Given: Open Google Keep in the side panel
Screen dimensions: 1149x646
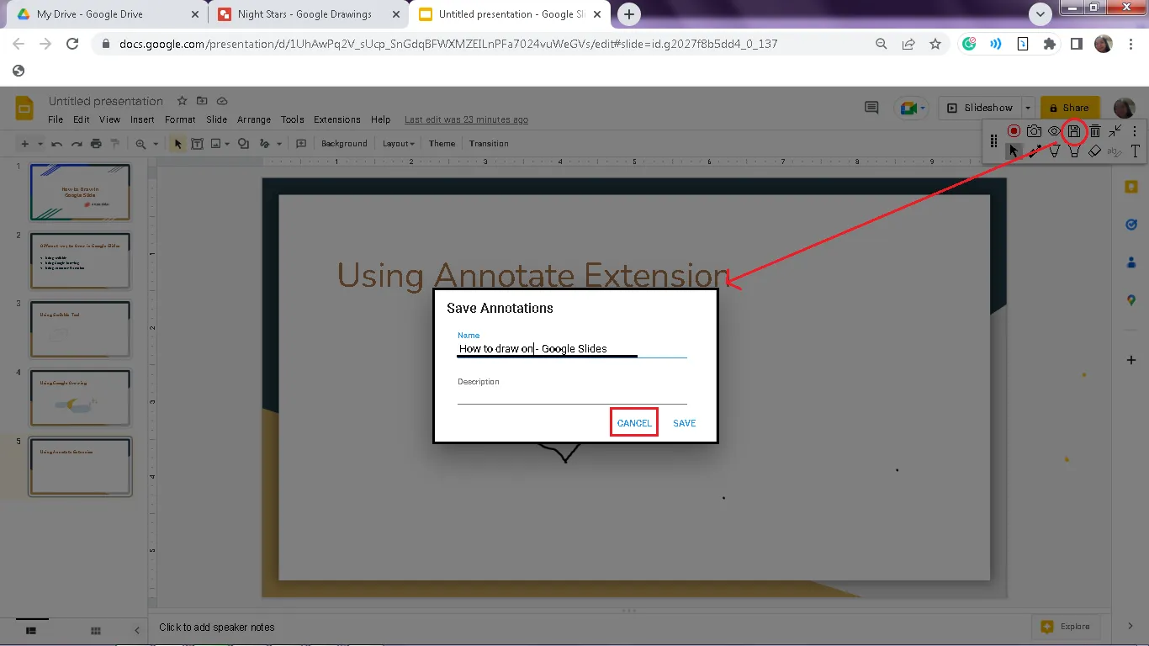Looking at the screenshot, I should tap(1131, 187).
